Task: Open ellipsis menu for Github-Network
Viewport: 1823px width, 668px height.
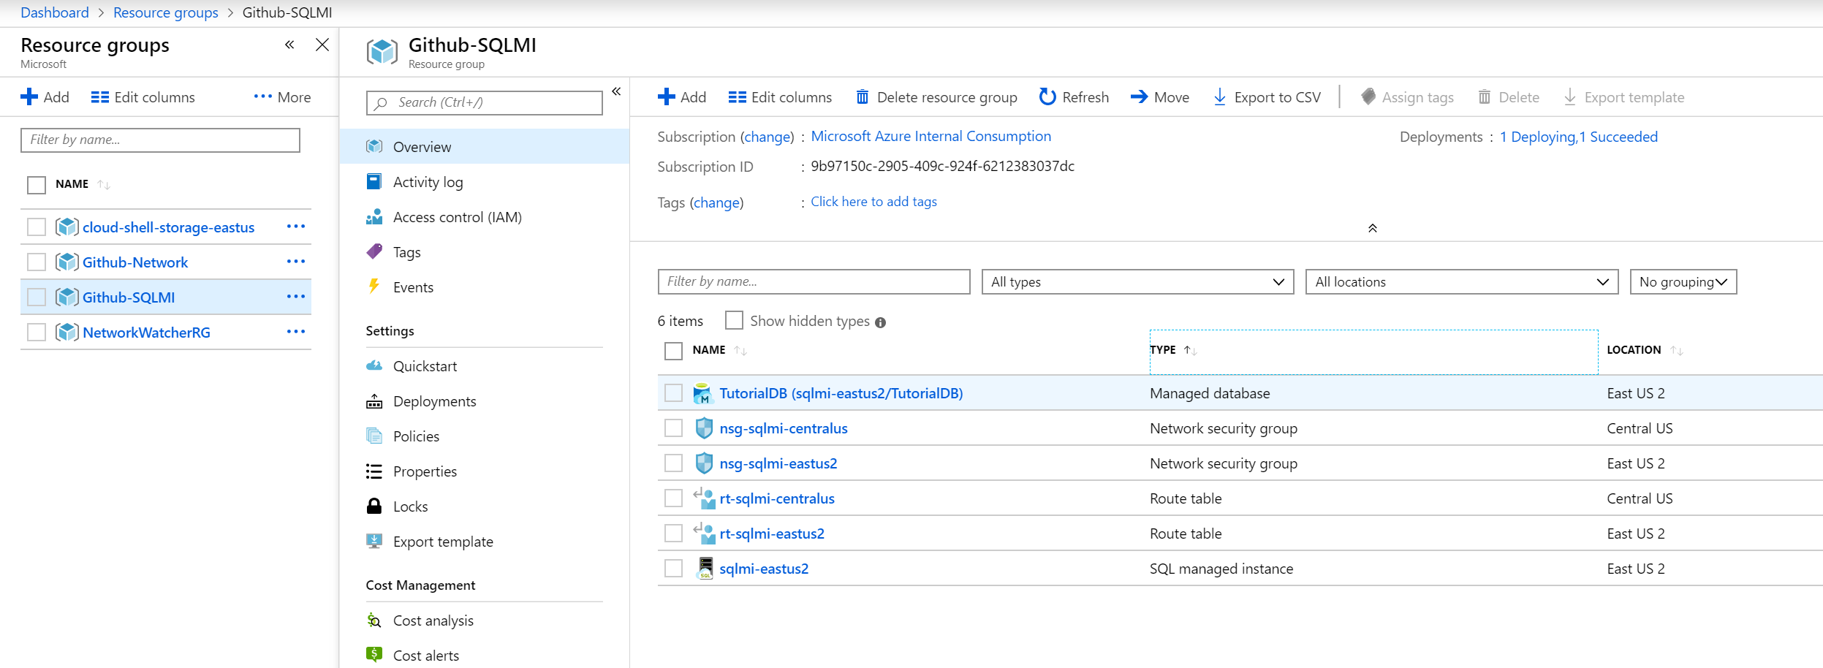Action: pyautogui.click(x=296, y=262)
